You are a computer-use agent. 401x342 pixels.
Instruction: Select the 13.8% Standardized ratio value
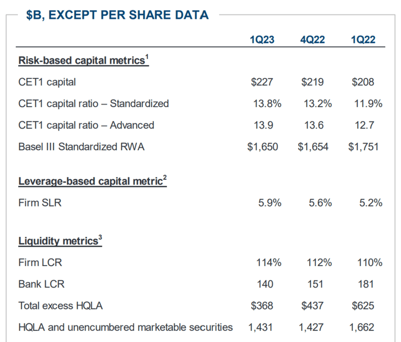point(267,103)
